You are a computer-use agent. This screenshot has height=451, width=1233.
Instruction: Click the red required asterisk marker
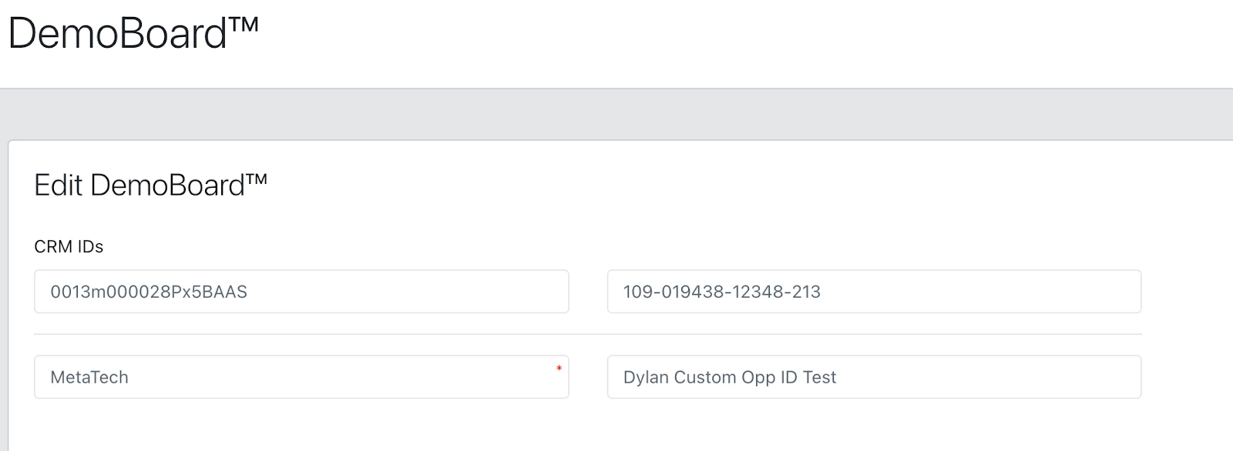click(559, 369)
